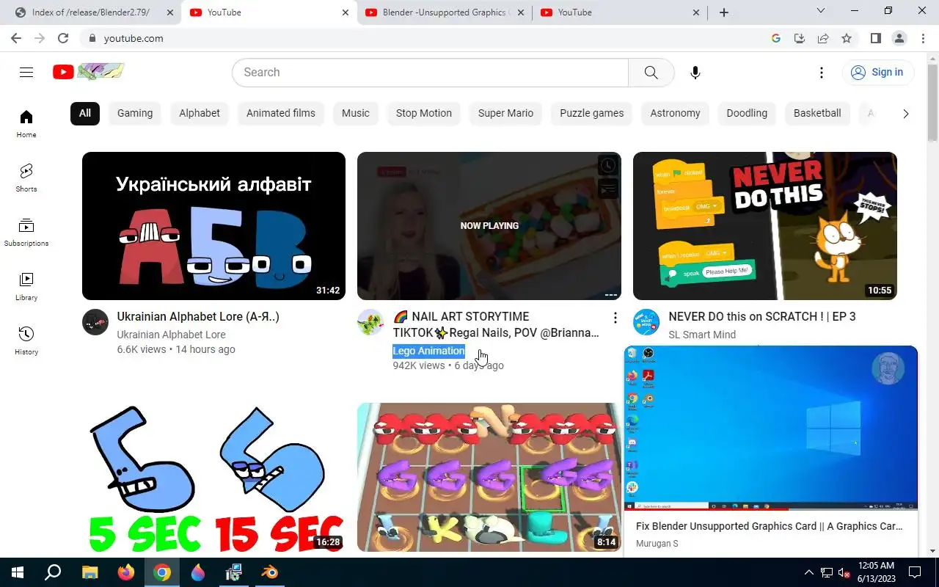Click the Sign in button

click(x=877, y=72)
